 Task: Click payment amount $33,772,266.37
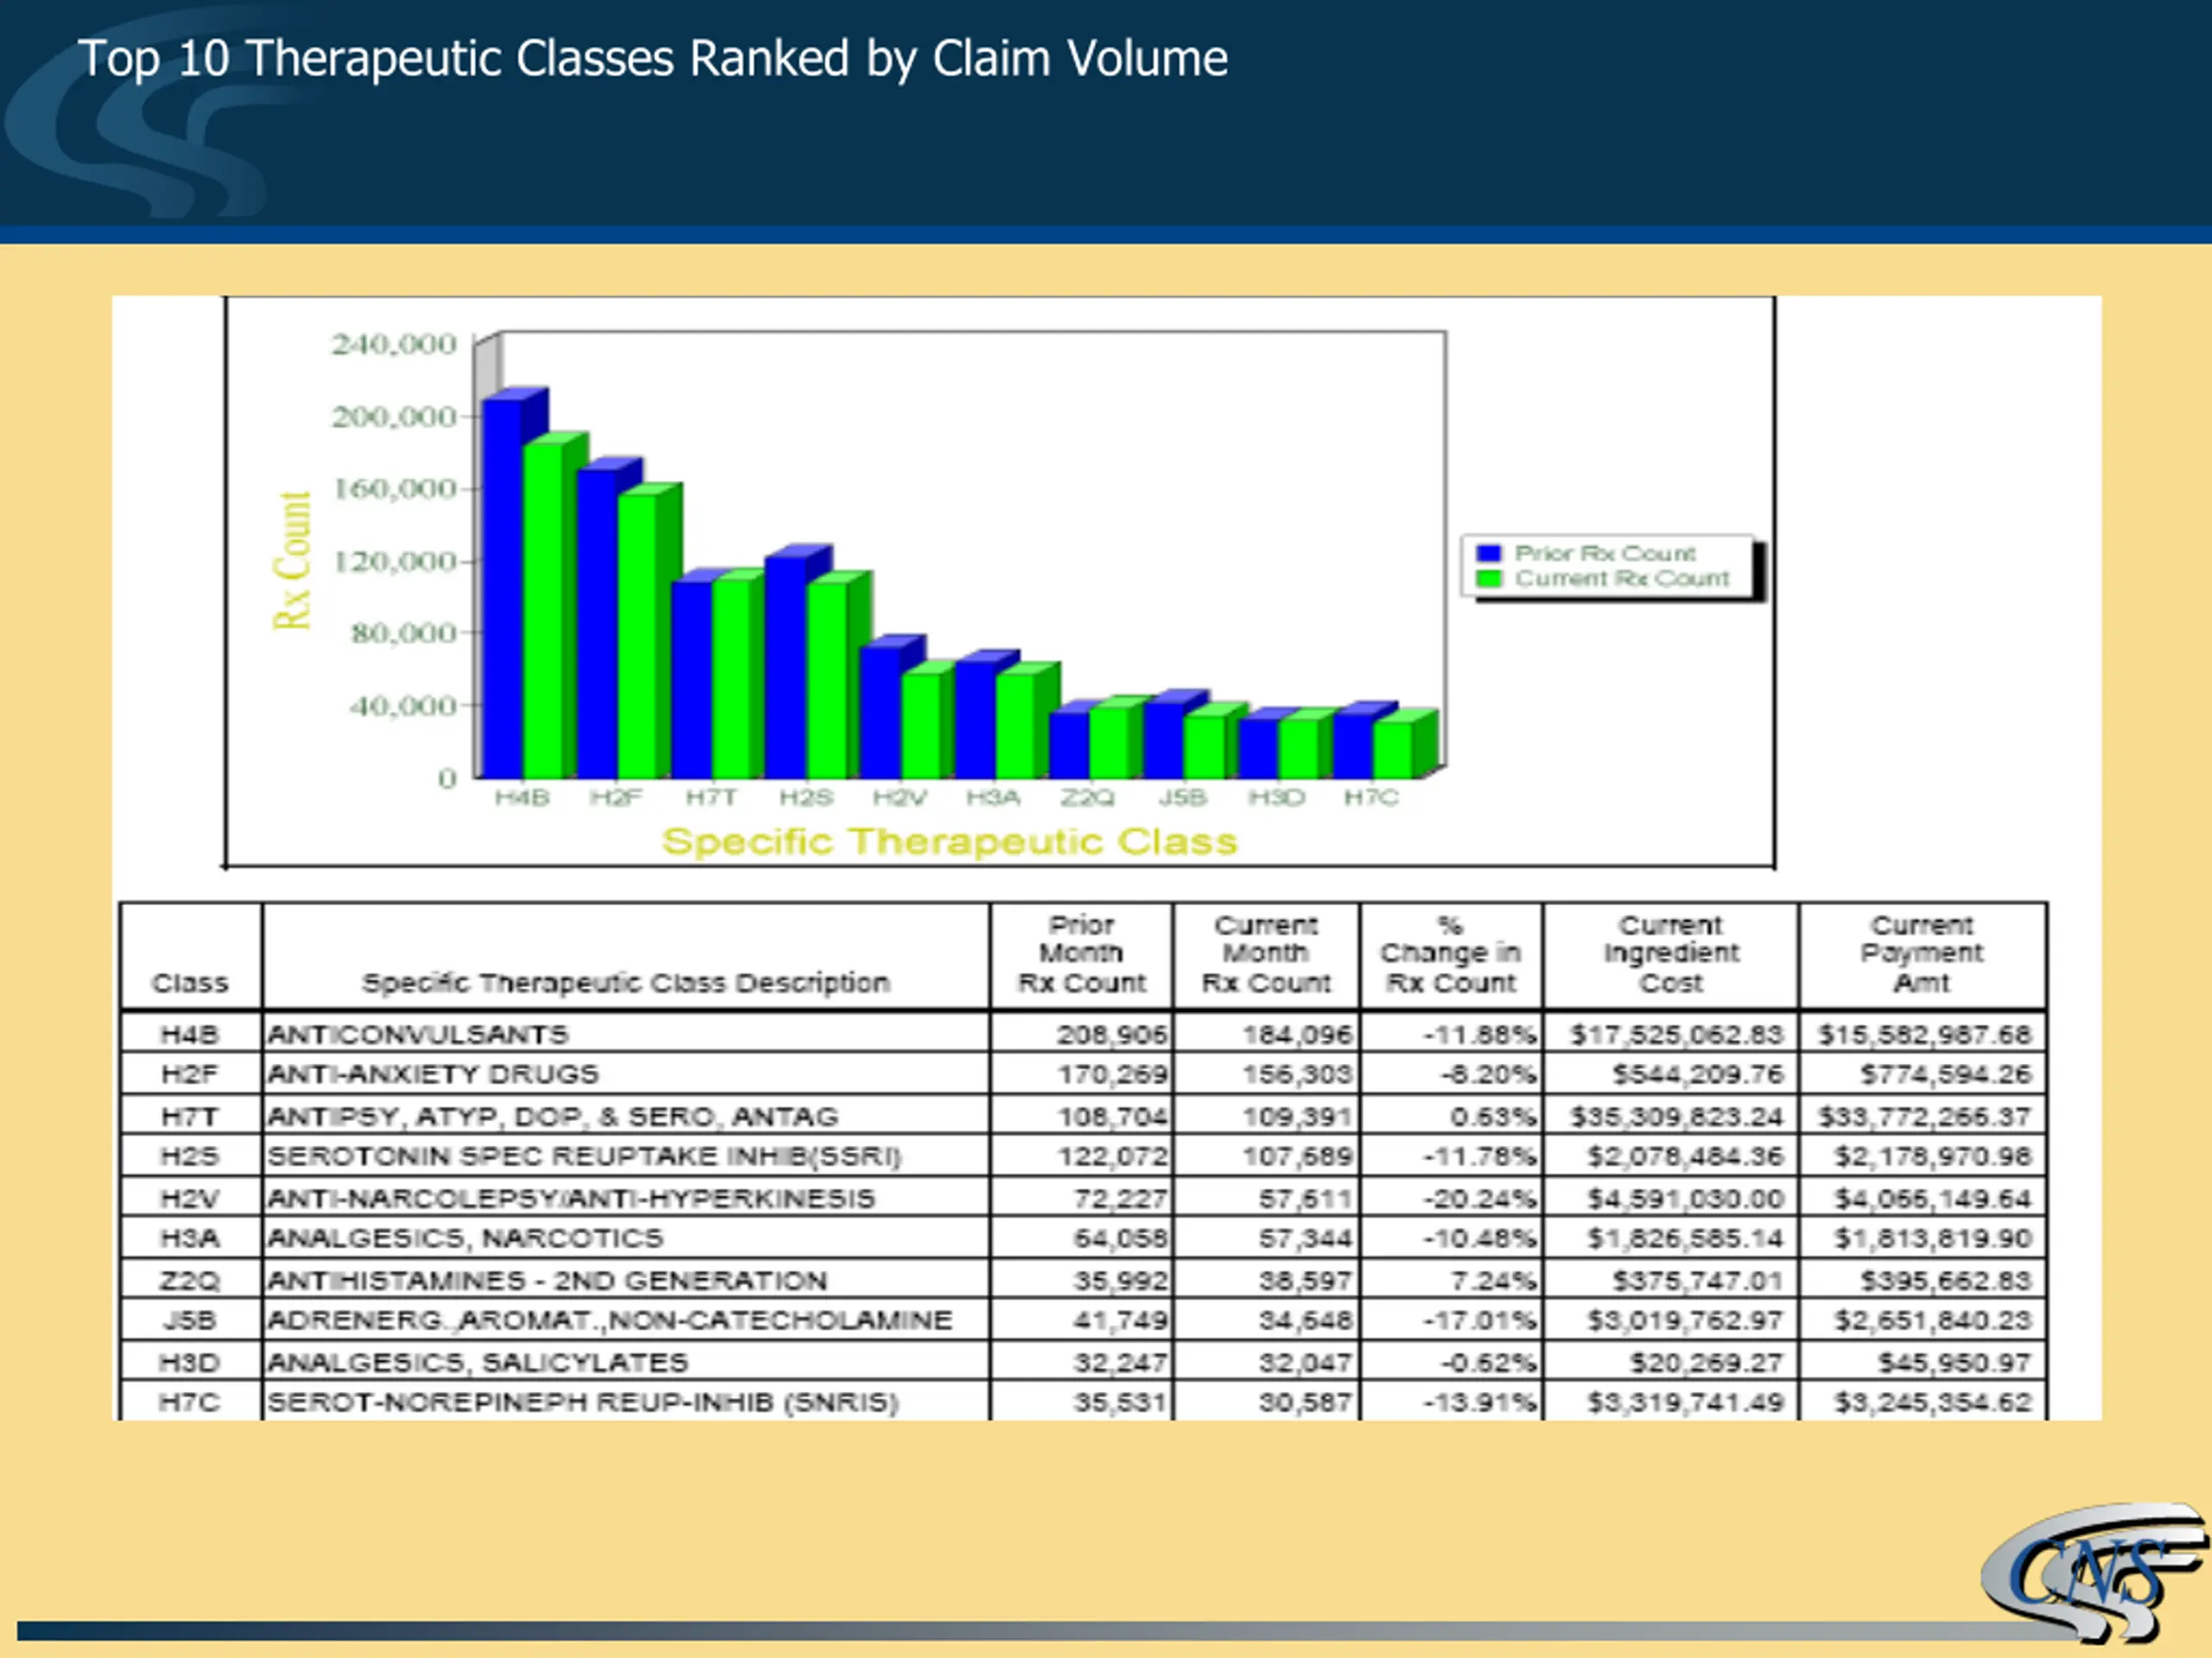tap(1925, 1117)
